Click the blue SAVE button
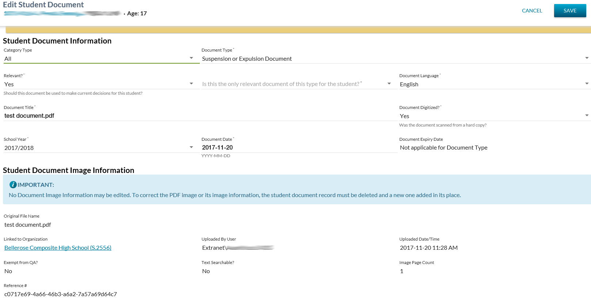591x298 pixels. [569, 11]
